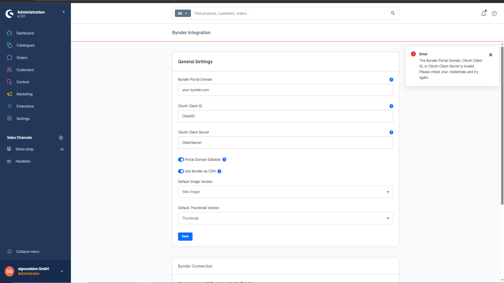This screenshot has width=504, height=283.
Task: Open the Settings menu item
Action: 23,118
